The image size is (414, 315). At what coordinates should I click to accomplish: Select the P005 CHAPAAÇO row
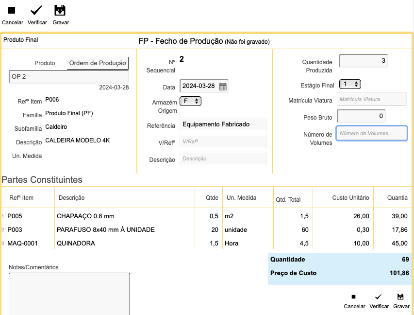click(x=206, y=216)
